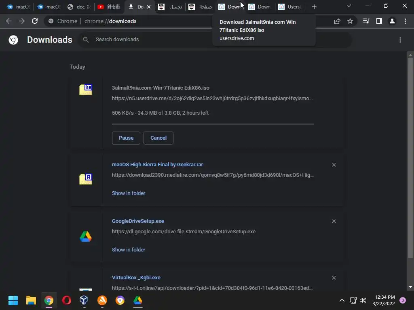Viewport: 414px width, 310px height.
Task: Remove VirtualBox _Kgbi.exe from list
Action: click(334, 278)
